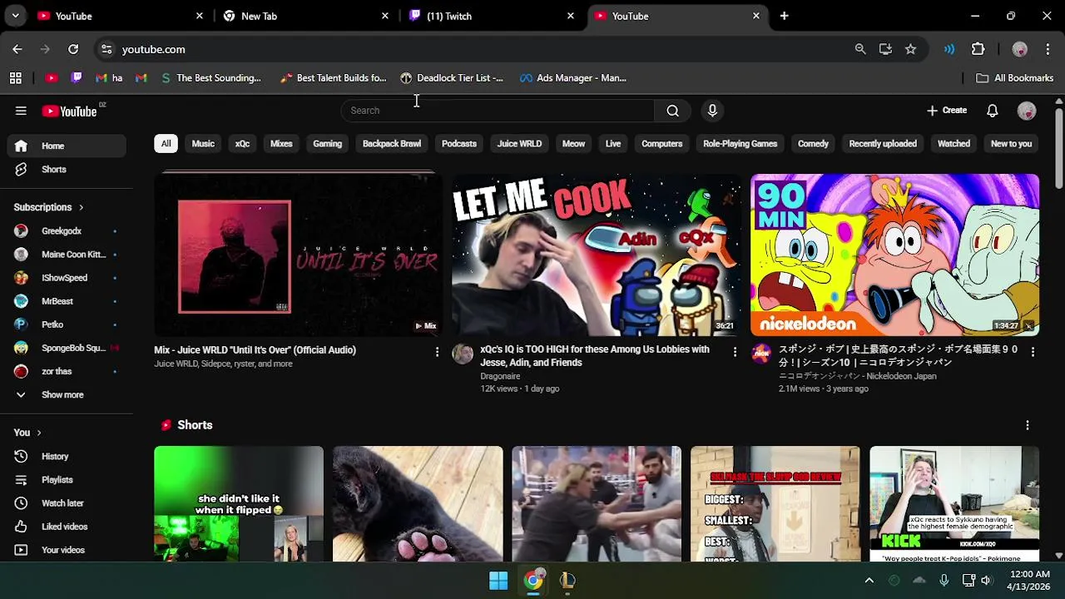1065x599 pixels.
Task: Open Home in the sidebar
Action: [67, 146]
